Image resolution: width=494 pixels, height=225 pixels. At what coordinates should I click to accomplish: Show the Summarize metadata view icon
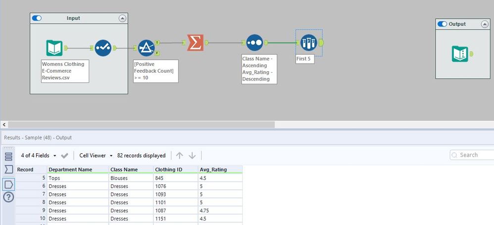click(x=8, y=170)
